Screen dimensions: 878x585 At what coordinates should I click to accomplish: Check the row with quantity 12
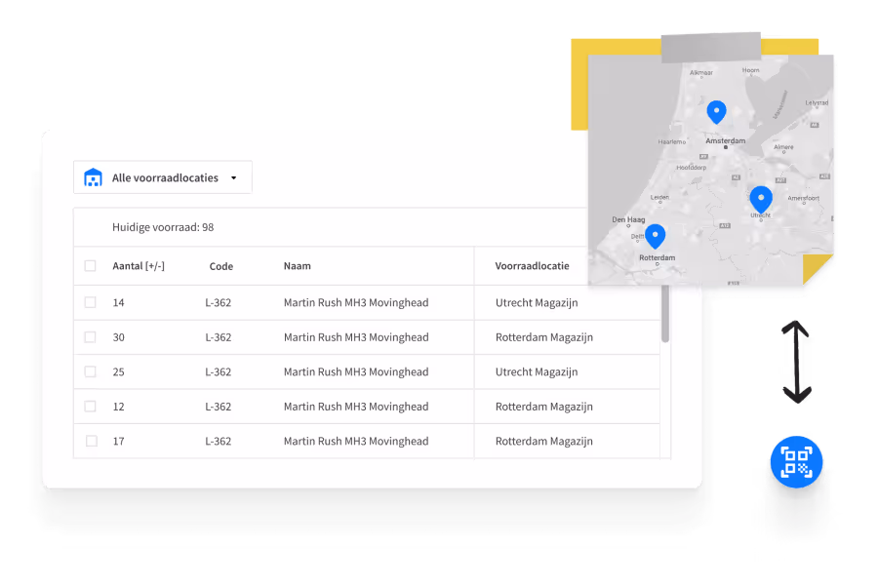tap(90, 407)
